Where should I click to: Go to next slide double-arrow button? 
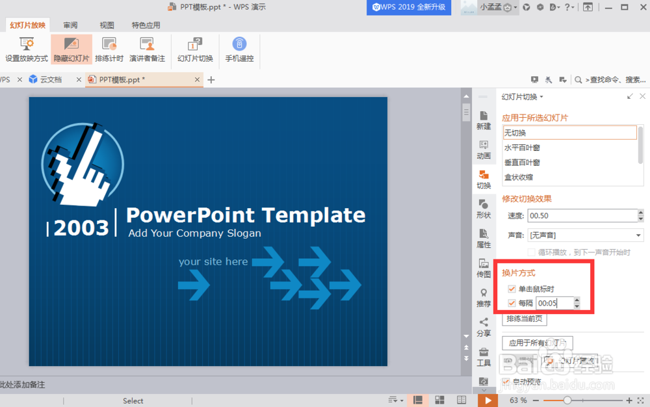[466, 358]
